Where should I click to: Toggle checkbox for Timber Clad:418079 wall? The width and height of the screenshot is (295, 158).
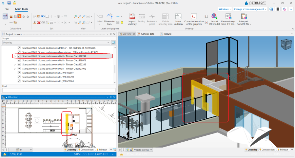(x=19, y=60)
